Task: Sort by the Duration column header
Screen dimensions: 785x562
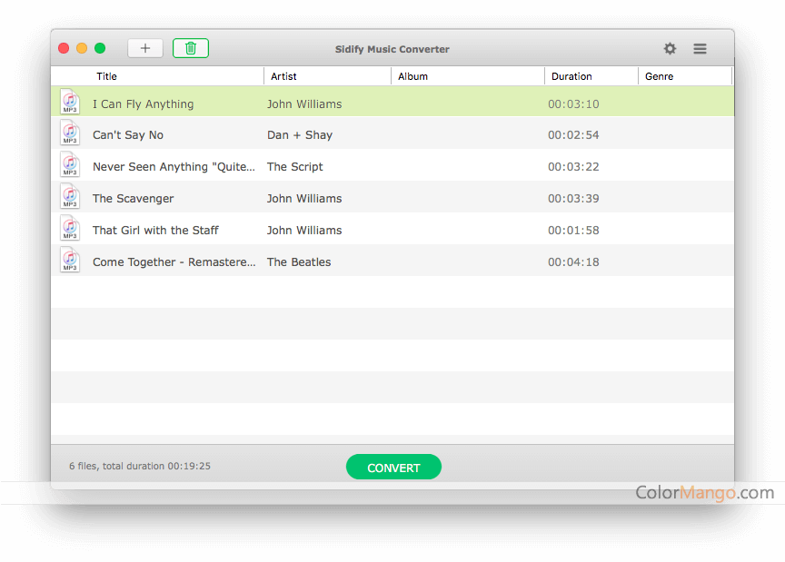Action: point(571,76)
